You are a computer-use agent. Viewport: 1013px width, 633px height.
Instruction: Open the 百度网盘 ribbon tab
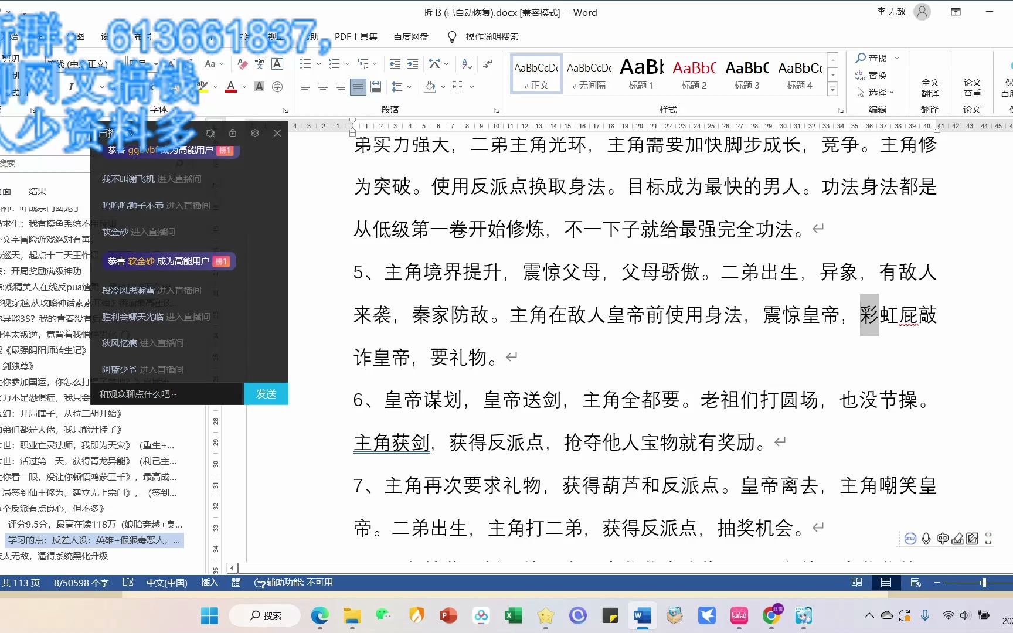pos(411,36)
